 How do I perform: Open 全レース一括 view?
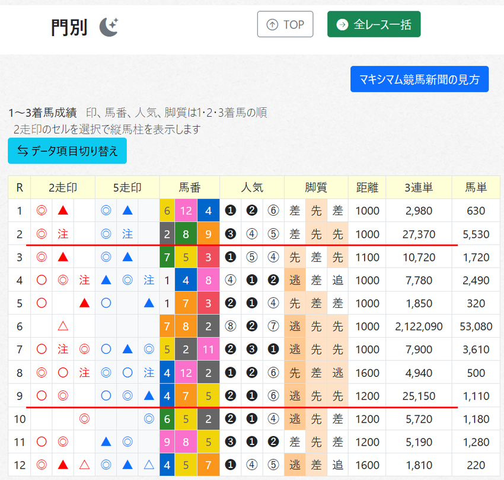coord(374,24)
